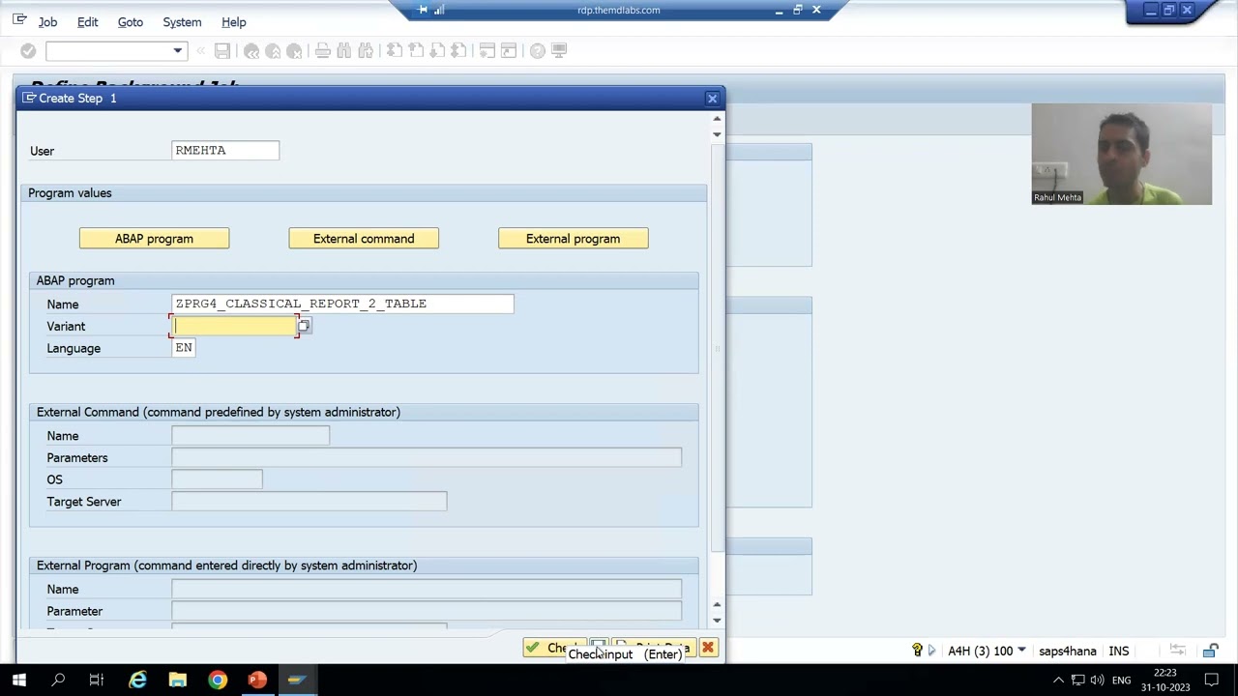Viewport: 1238px width, 696px height.
Task: Click the Print icon in the toolbar
Action: 323,50
